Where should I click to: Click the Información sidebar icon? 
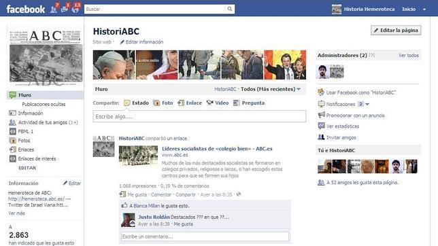[x=12, y=113]
